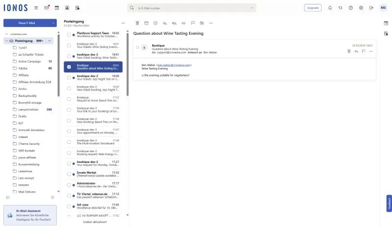Click the message list scrollbar
The width and height of the screenshot is (392, 227).
pos(127,65)
